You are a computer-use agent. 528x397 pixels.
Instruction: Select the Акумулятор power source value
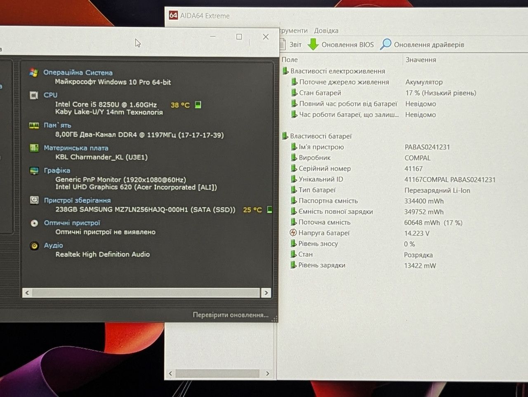(x=424, y=82)
